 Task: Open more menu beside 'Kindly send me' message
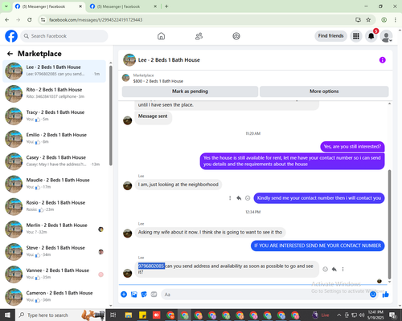coord(230,198)
